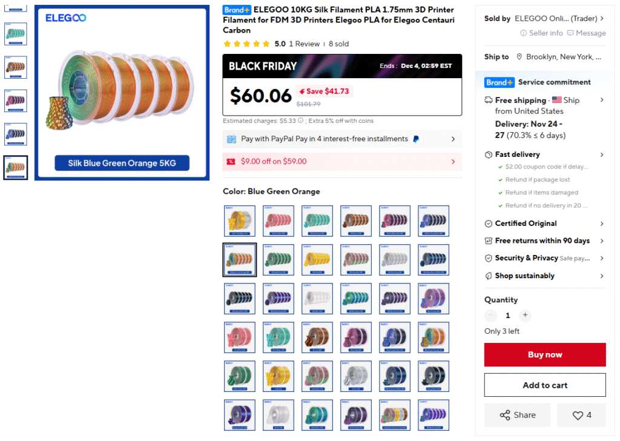Select the selected Blue Green Orange swatch
The width and height of the screenshot is (620, 441).
tap(240, 260)
